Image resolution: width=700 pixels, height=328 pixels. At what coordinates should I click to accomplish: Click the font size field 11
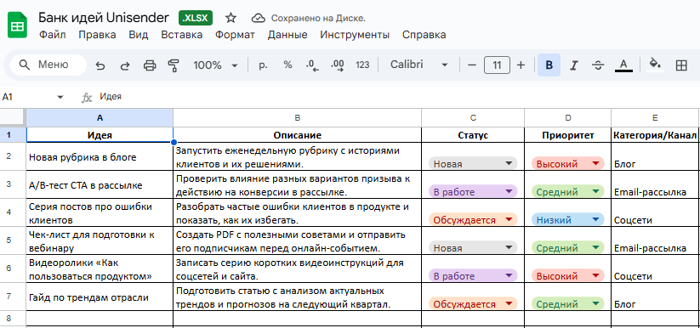tap(497, 65)
